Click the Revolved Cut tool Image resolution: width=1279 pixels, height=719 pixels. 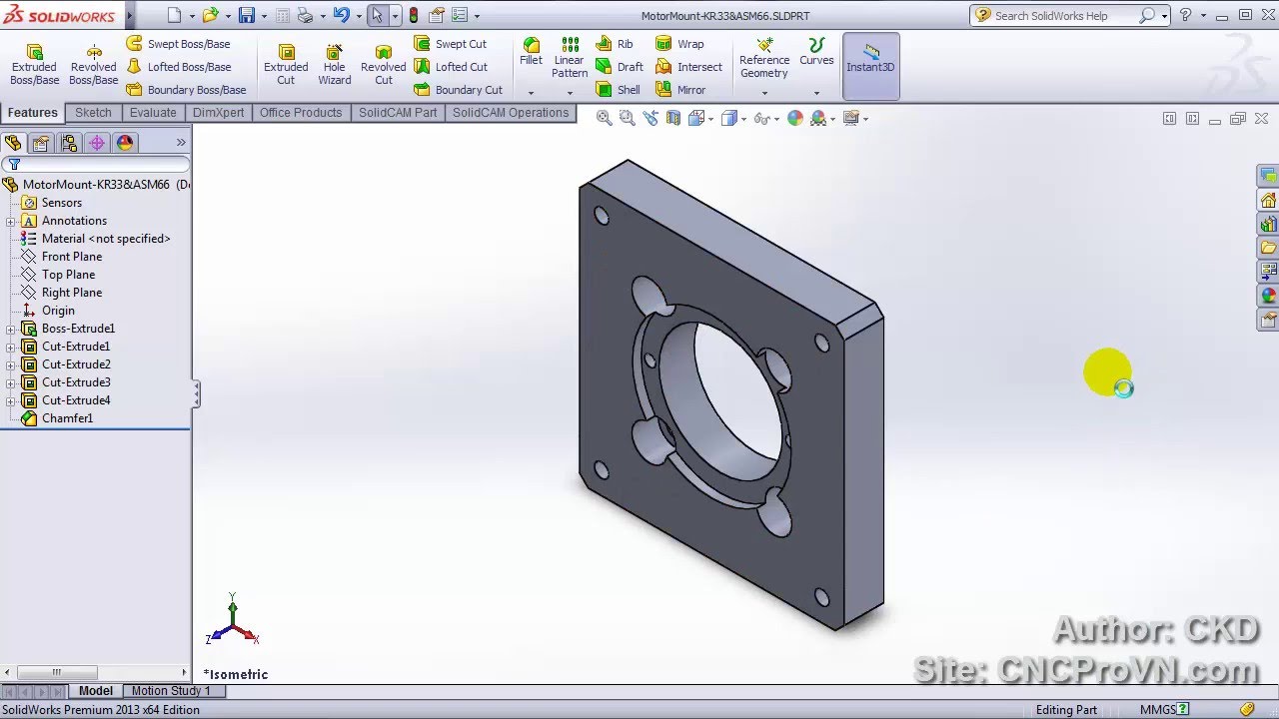pos(384,65)
